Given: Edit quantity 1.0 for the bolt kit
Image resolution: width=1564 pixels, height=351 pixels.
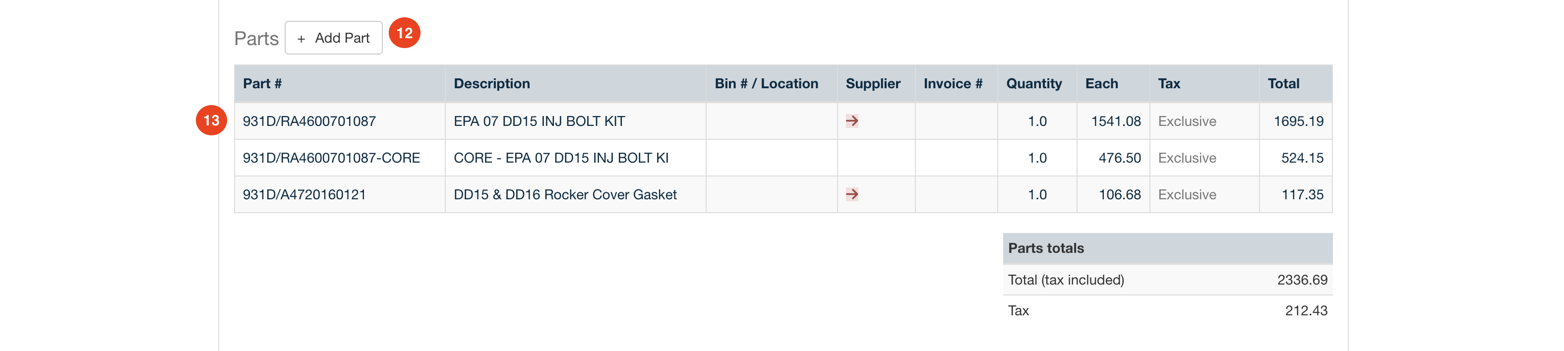Looking at the screenshot, I should click(x=1037, y=121).
